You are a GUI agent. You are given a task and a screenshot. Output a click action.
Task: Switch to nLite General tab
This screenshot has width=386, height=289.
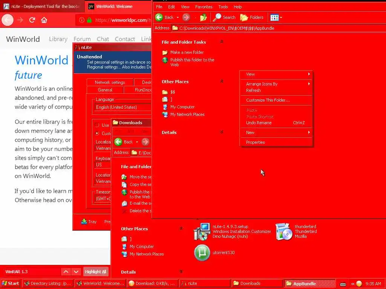click(x=105, y=90)
